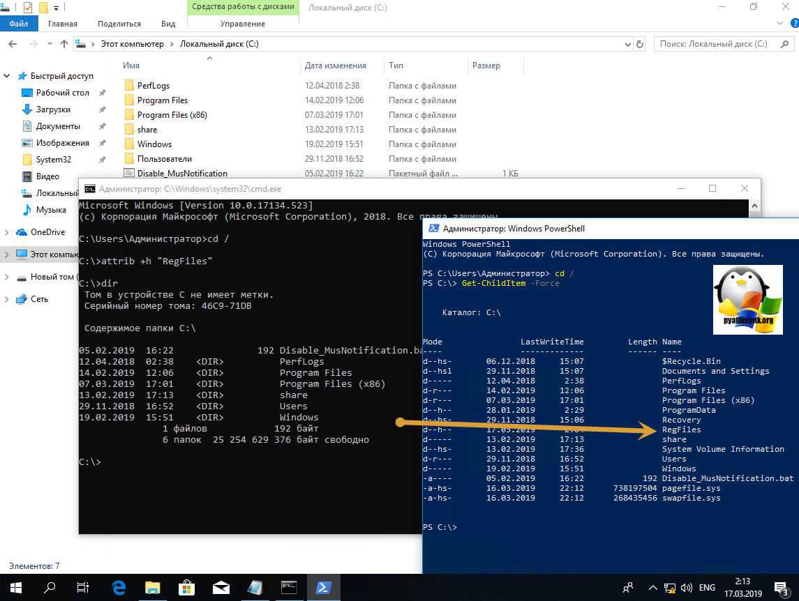Click the New Folder quick access icon

pyautogui.click(x=43, y=8)
